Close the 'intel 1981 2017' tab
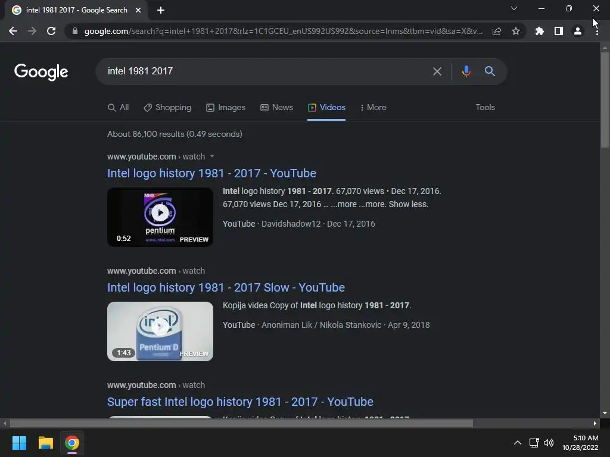Image resolution: width=610 pixels, height=457 pixels. click(x=138, y=10)
